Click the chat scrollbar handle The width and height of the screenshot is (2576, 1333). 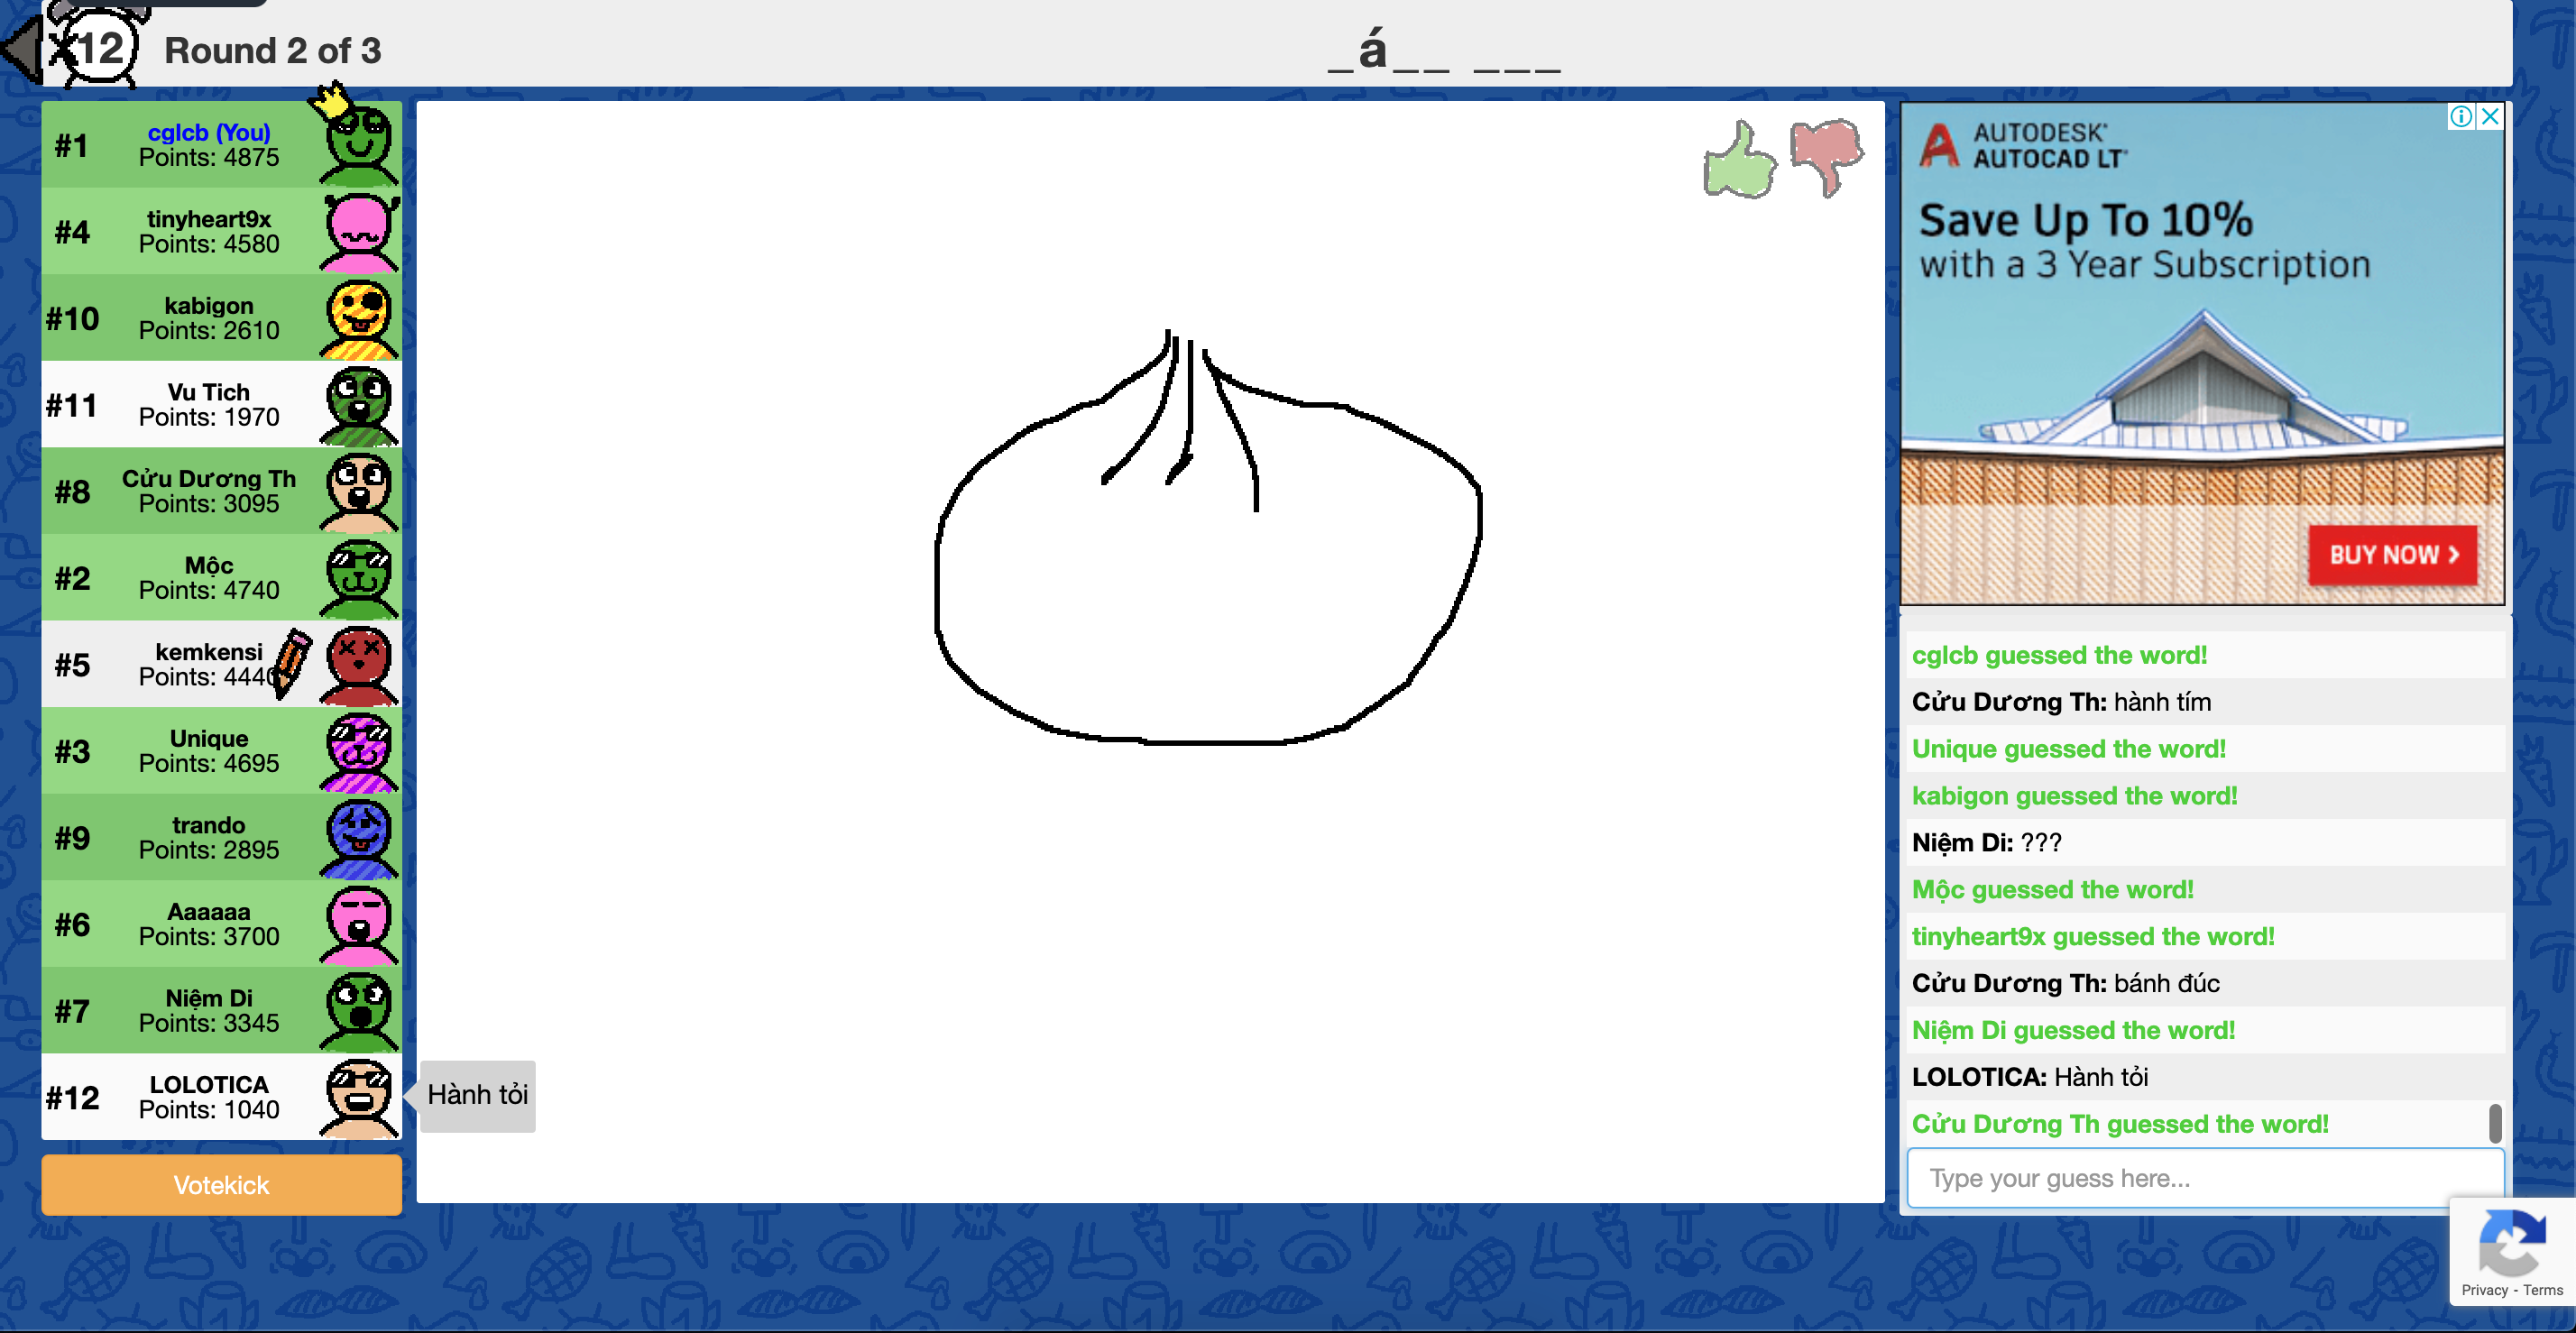(x=2494, y=1123)
